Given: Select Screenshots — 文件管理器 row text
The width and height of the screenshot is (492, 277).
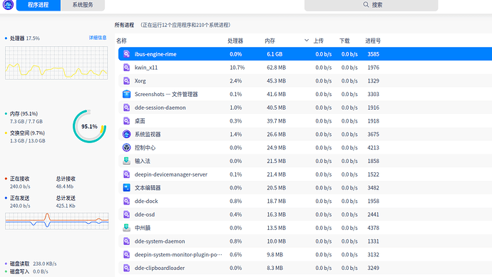Looking at the screenshot, I should pyautogui.click(x=166, y=94).
